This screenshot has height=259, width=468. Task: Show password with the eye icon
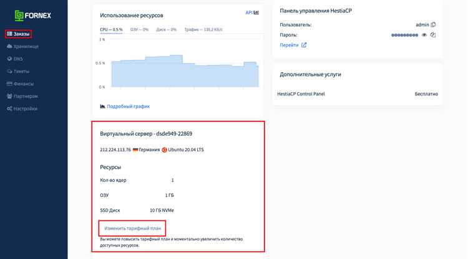[x=424, y=35]
